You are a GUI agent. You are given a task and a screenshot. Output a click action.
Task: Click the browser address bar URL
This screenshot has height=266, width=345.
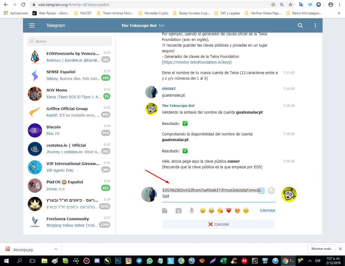point(74,5)
